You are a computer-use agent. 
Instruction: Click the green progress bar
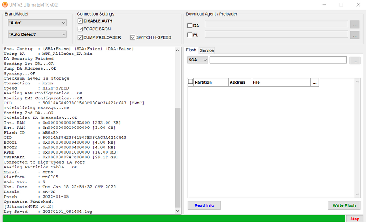[174, 219]
